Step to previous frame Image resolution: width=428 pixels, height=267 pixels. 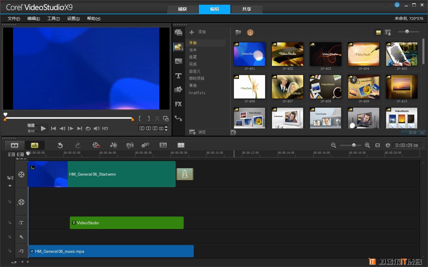tap(62, 128)
